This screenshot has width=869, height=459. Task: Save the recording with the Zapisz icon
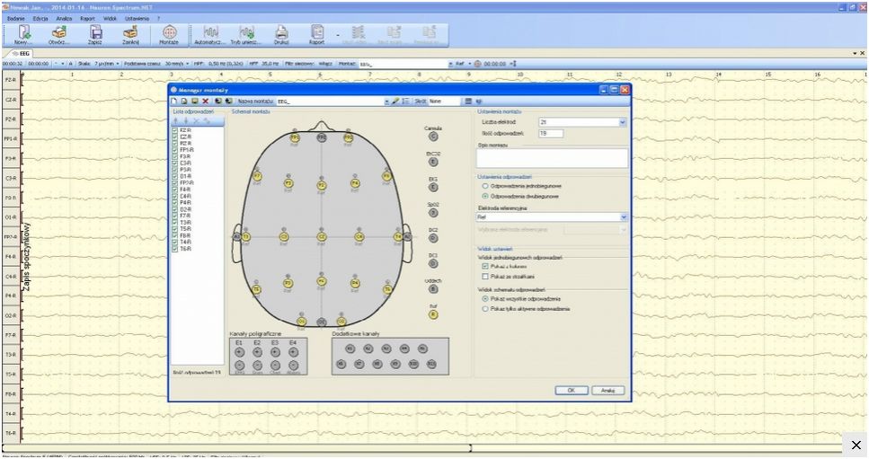click(x=95, y=32)
